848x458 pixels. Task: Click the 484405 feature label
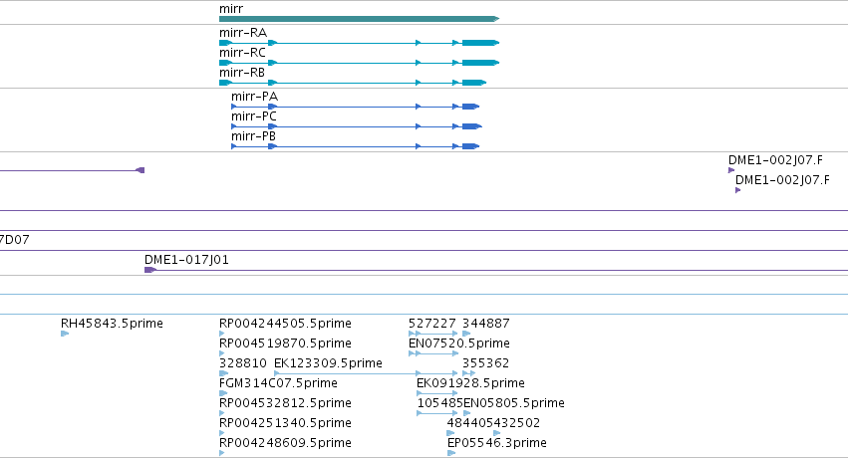point(470,423)
